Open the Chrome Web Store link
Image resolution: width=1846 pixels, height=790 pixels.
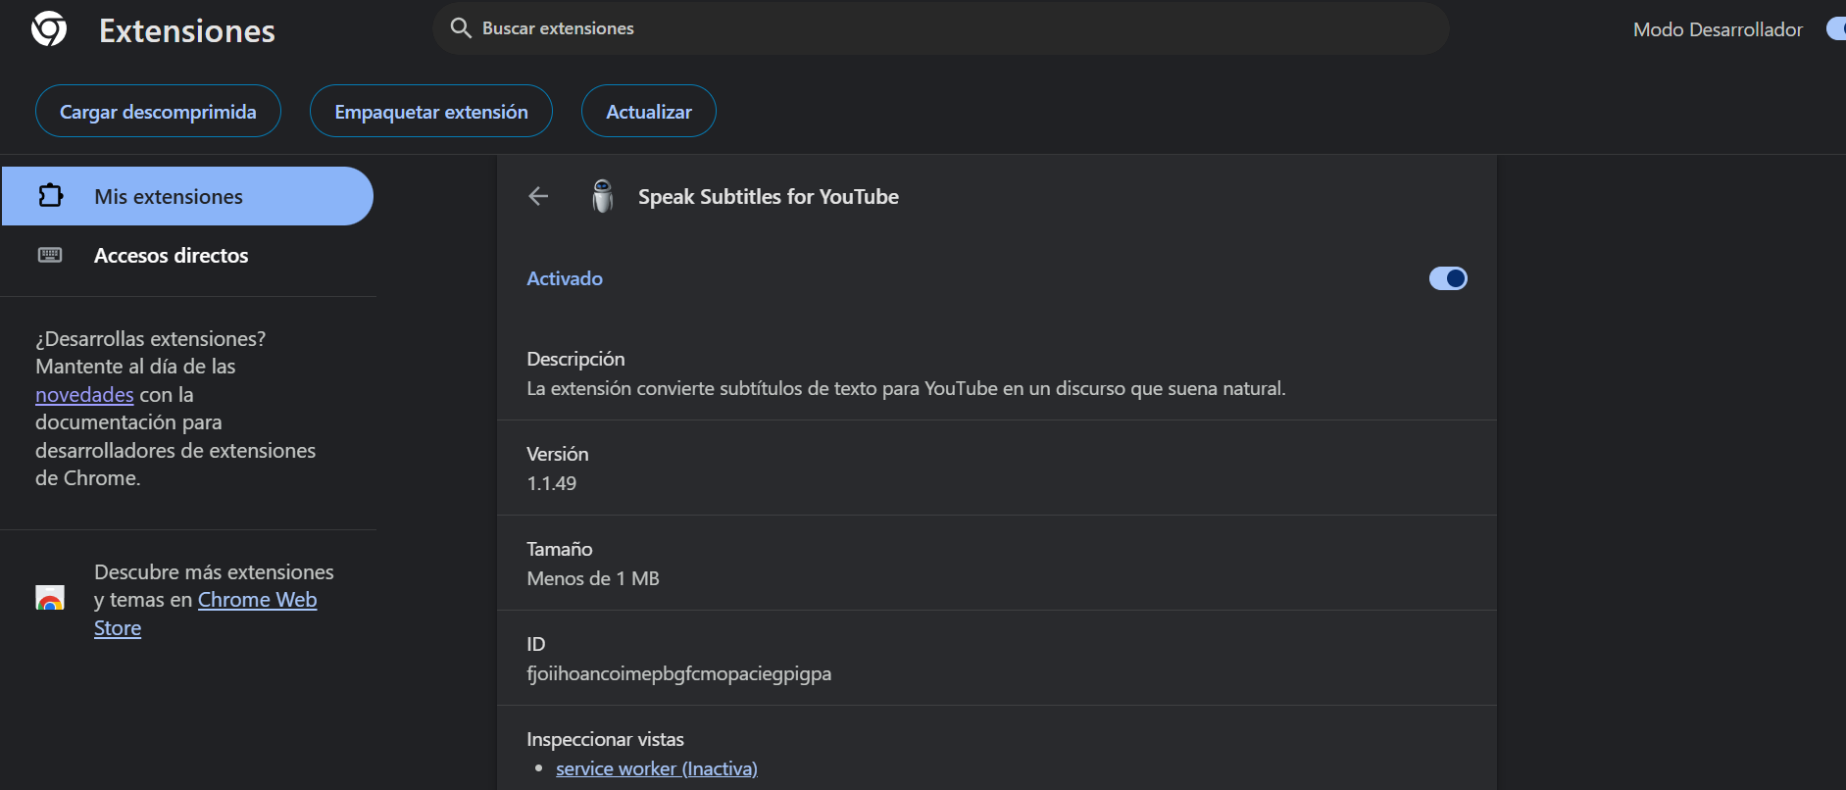[257, 600]
